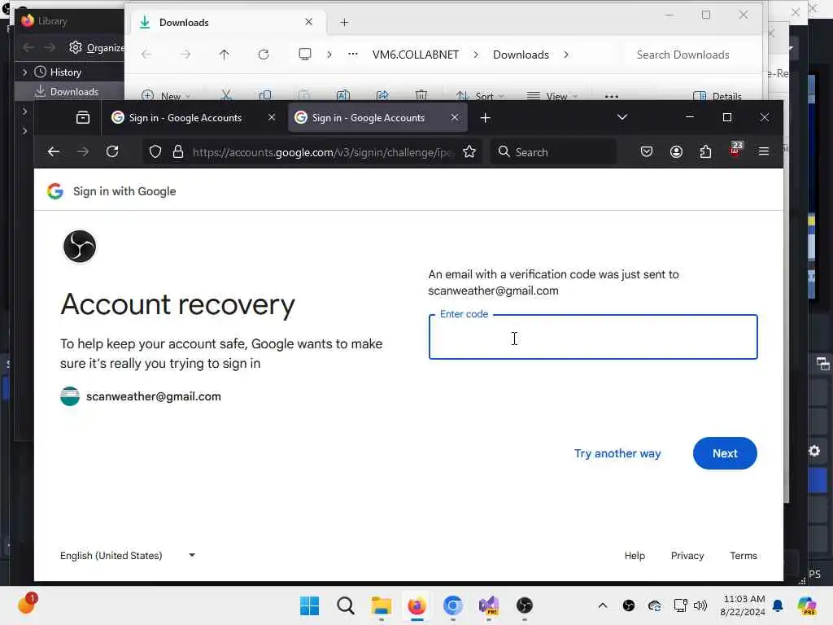Expand chevron after Downloads breadcrumb
The image size is (833, 625).
coord(566,55)
